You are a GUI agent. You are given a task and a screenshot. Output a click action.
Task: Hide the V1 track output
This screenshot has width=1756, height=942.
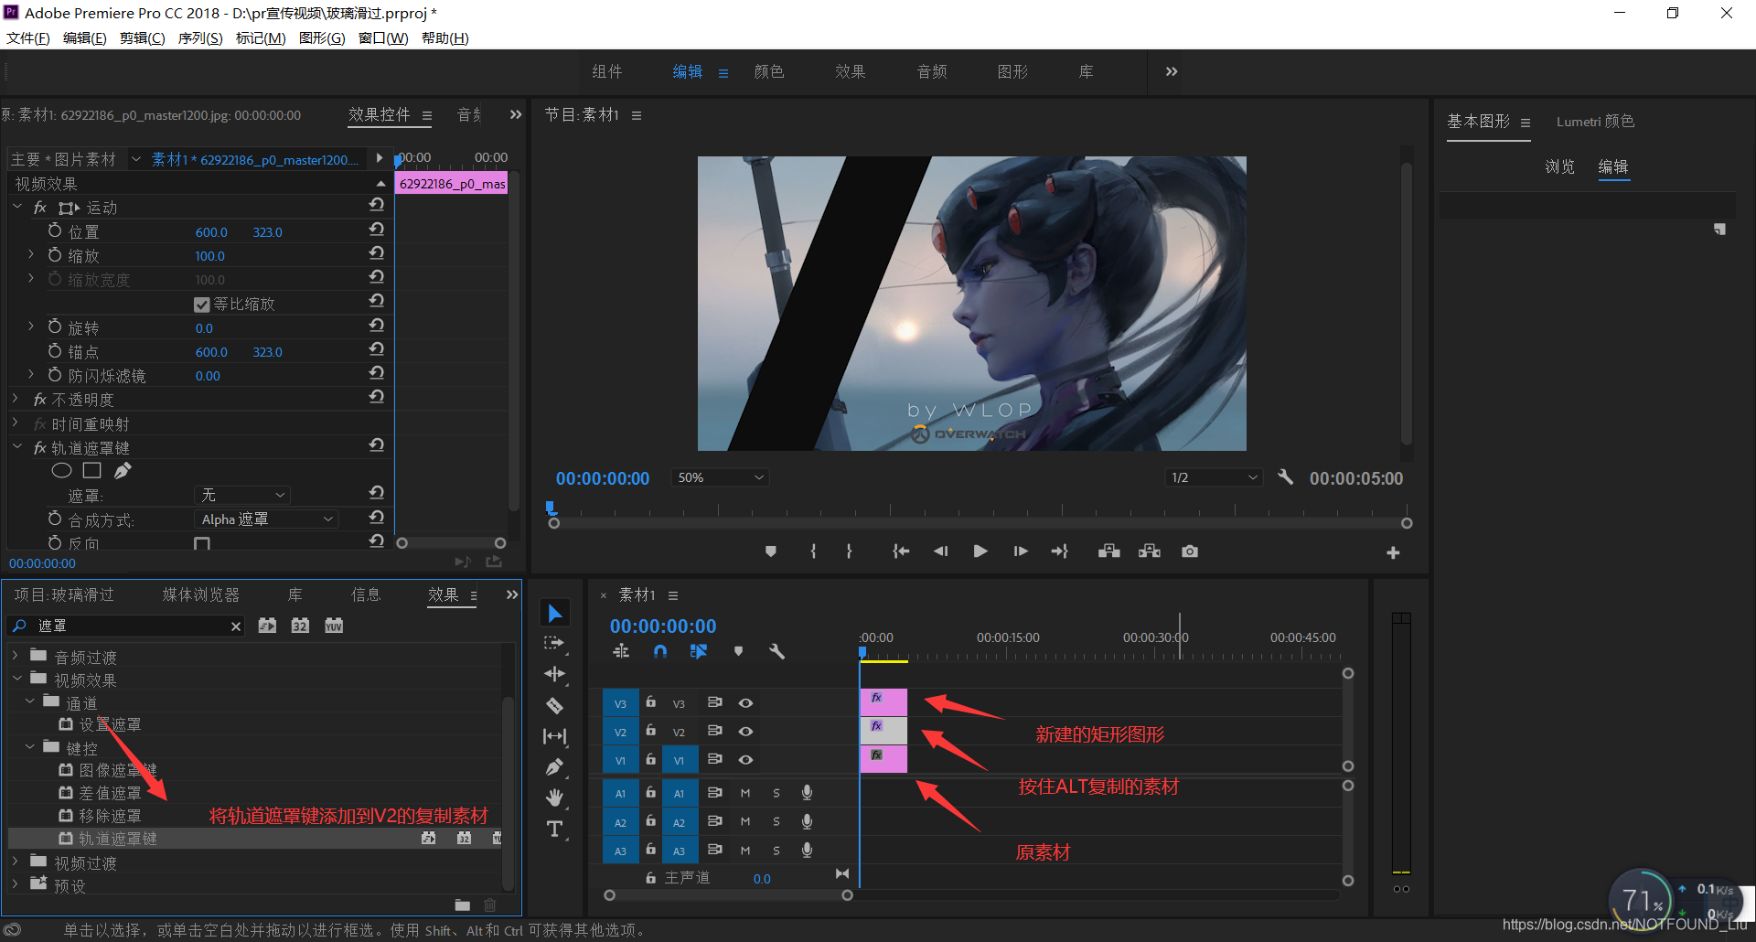(x=745, y=759)
